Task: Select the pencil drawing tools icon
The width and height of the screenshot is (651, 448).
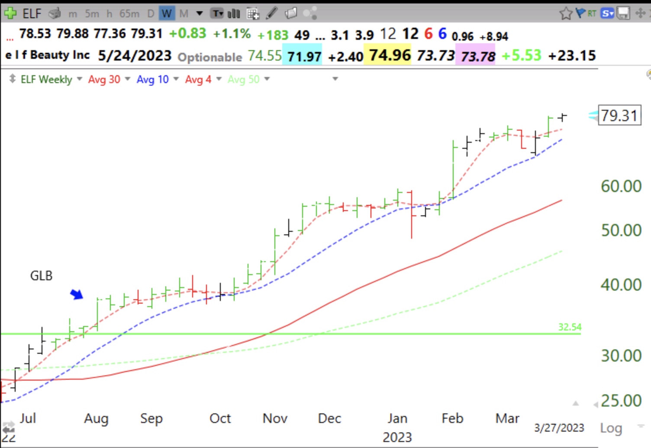Action: 271,13
